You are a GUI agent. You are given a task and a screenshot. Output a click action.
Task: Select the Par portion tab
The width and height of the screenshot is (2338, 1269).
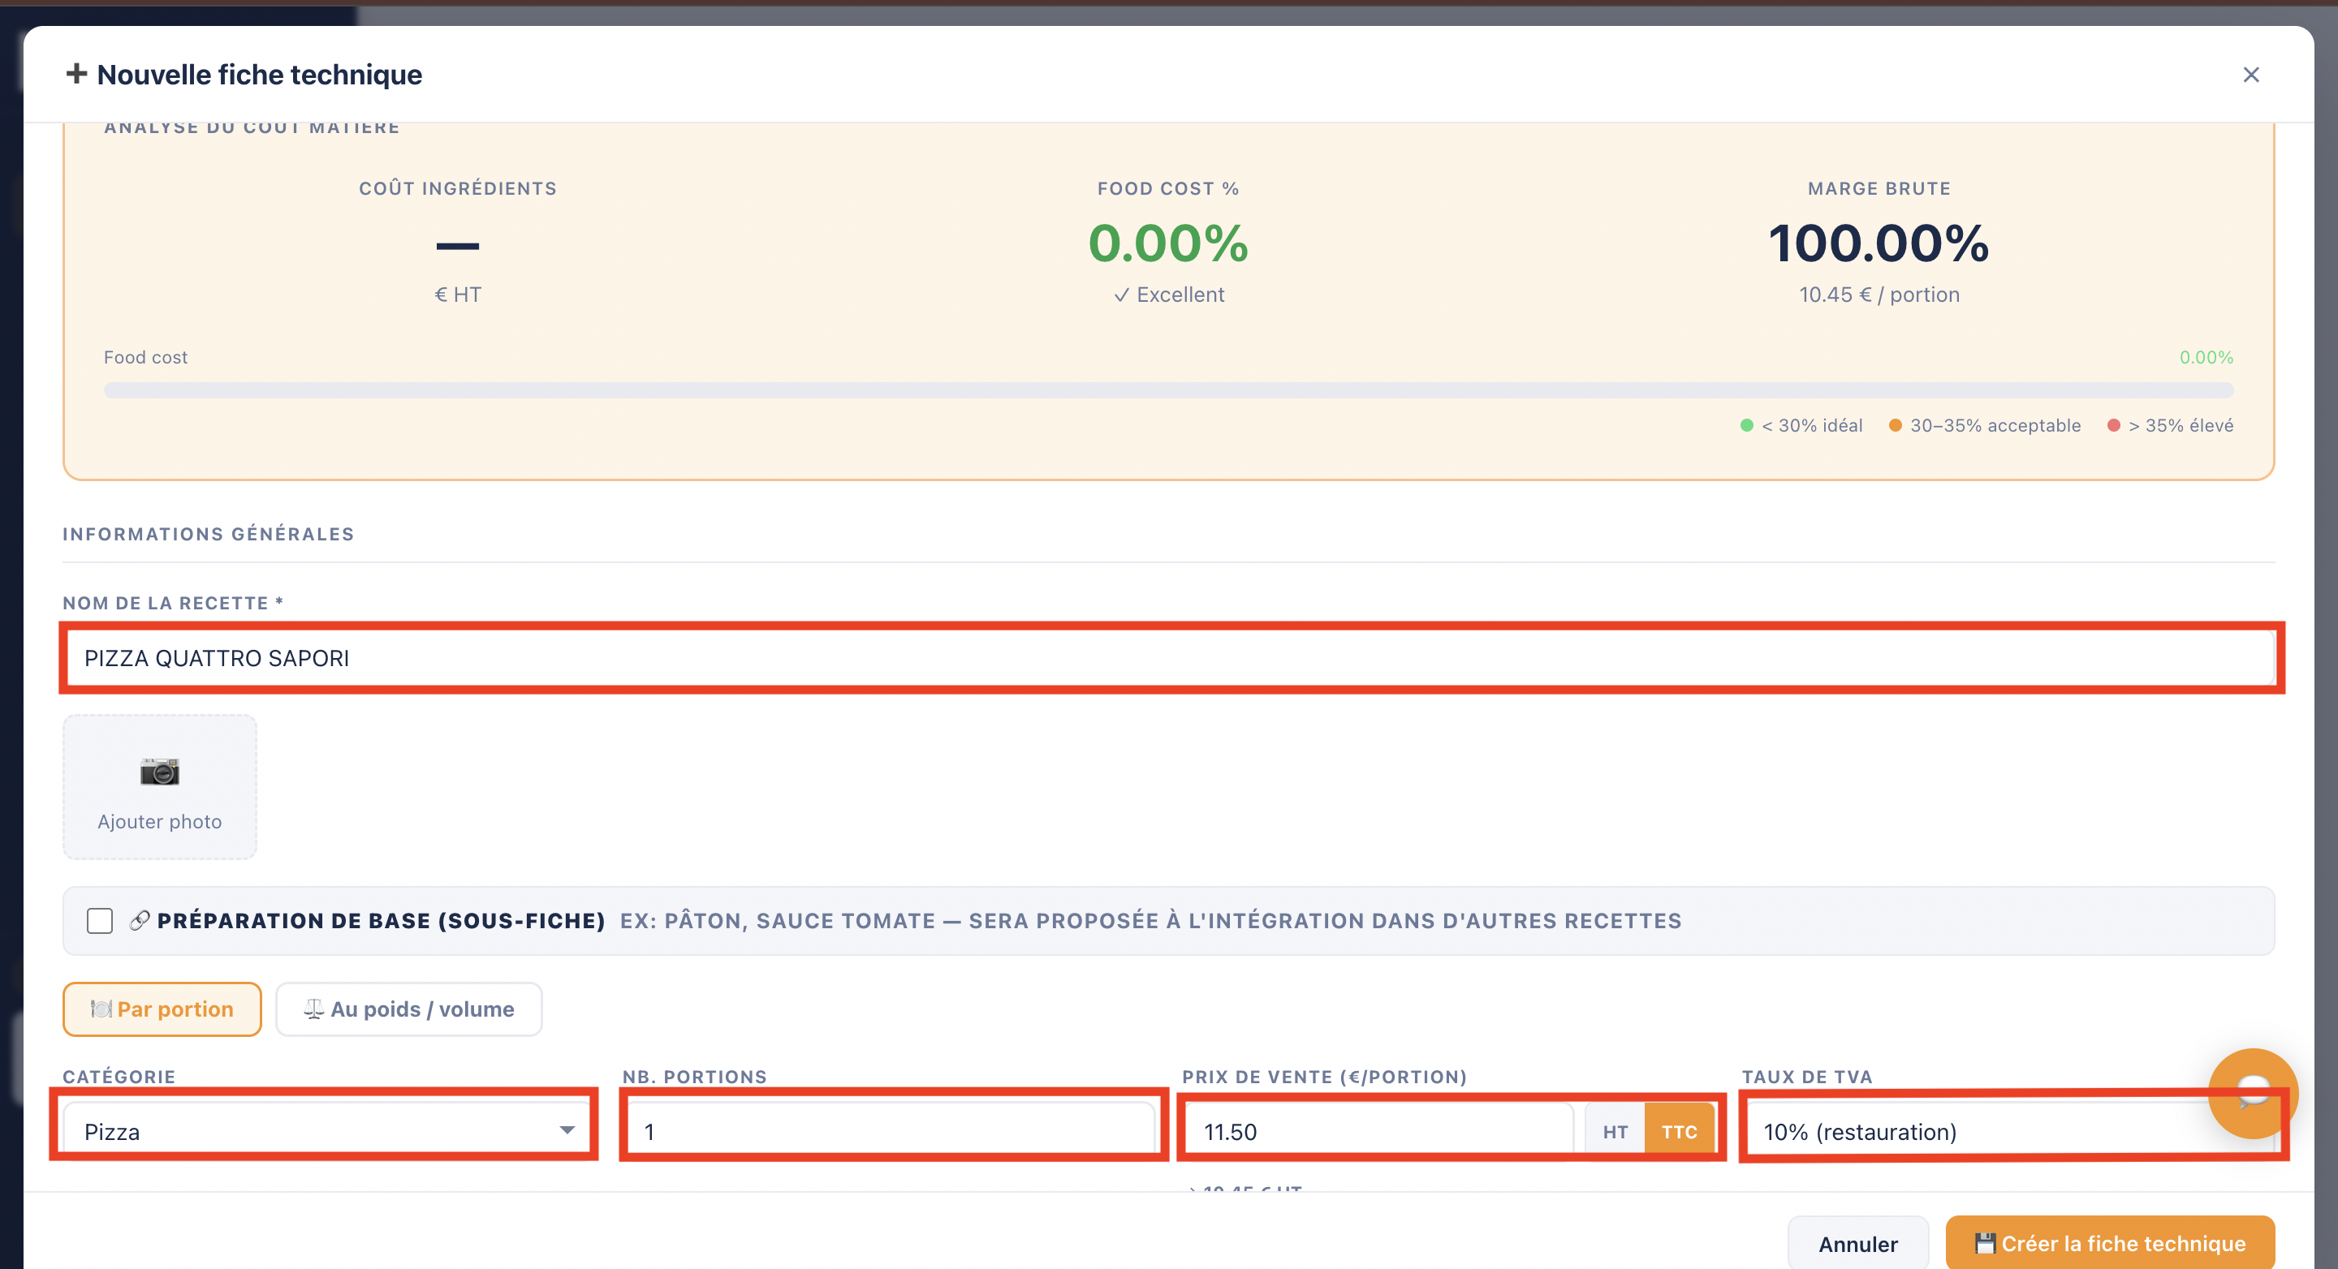162,1009
